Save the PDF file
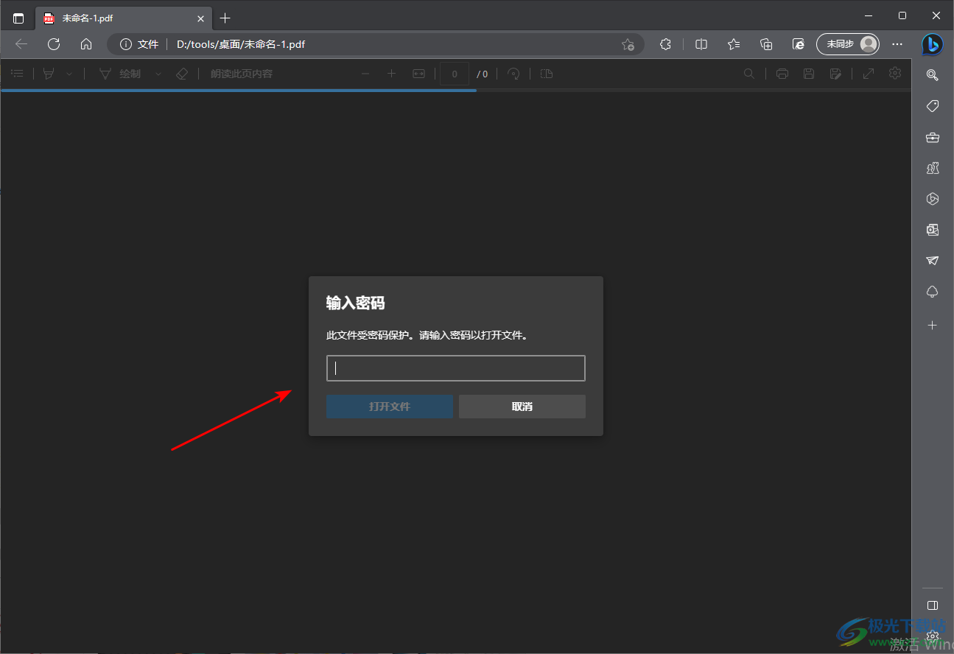The image size is (954, 654). [x=809, y=74]
